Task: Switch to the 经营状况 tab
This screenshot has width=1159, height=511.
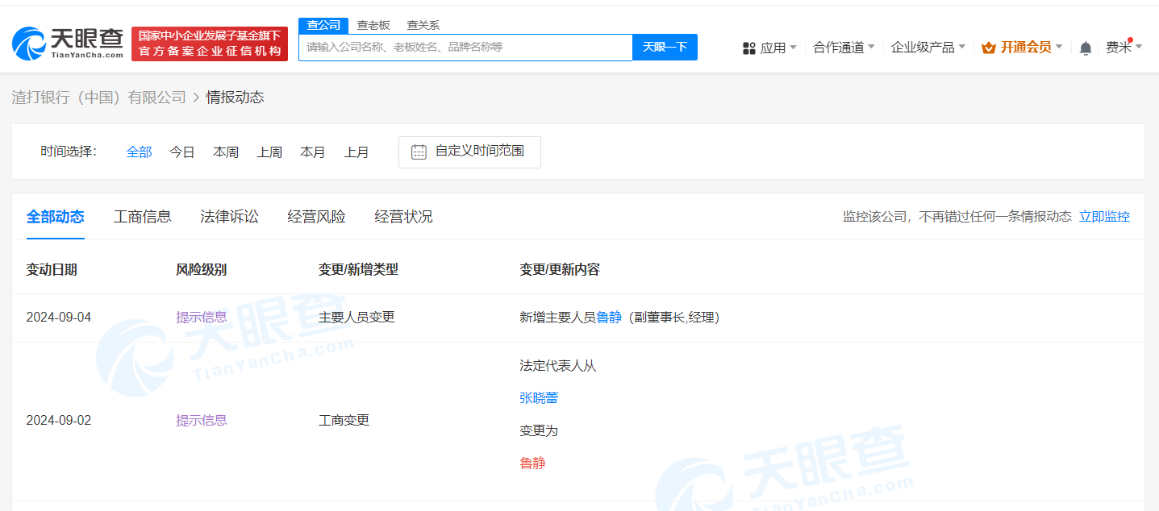Action: click(x=403, y=216)
